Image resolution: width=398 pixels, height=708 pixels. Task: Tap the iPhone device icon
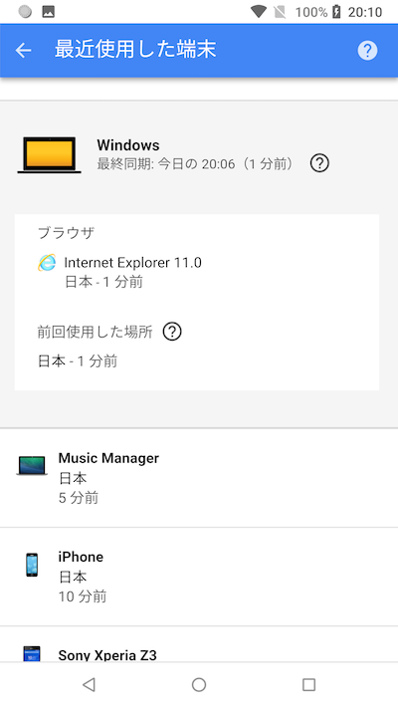(x=32, y=565)
